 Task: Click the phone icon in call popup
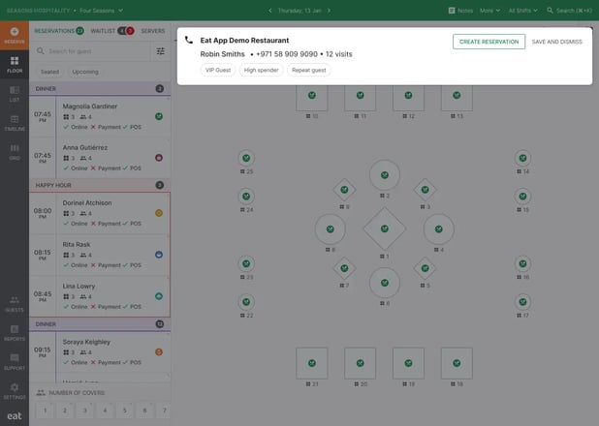click(189, 40)
